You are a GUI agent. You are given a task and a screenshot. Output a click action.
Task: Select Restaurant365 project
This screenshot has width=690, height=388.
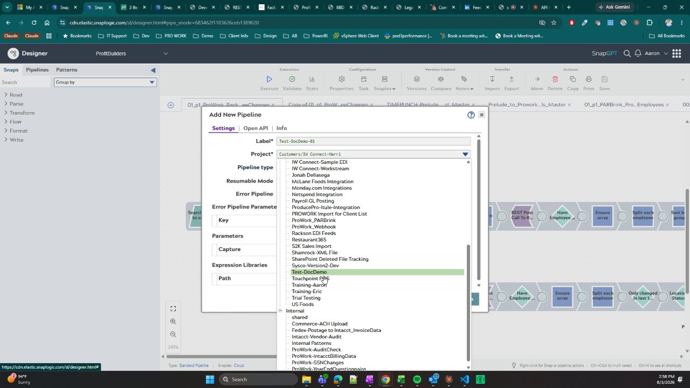tap(309, 240)
